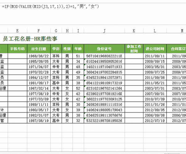Screen dimensions: 186x154
Task: Select age cell showing 52
Action: coord(78,88)
